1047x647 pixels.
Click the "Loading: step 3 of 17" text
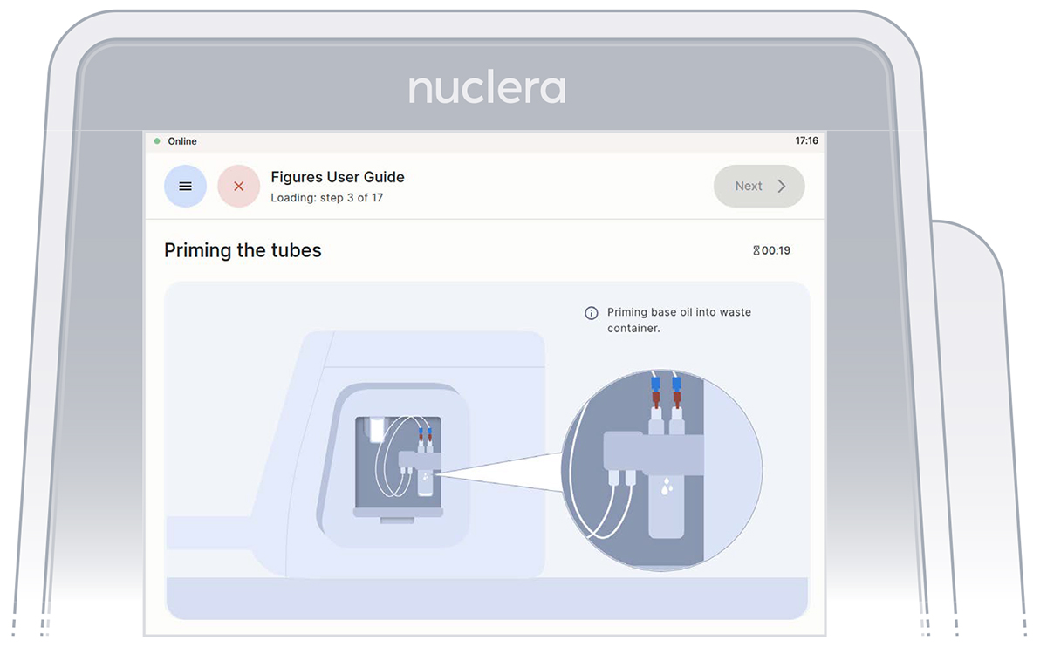pyautogui.click(x=326, y=198)
